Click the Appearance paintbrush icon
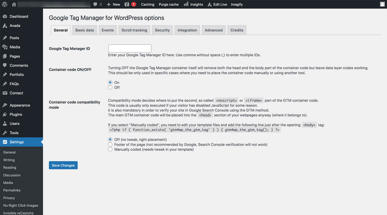Viewport: 387px width, 215px height. (5, 105)
